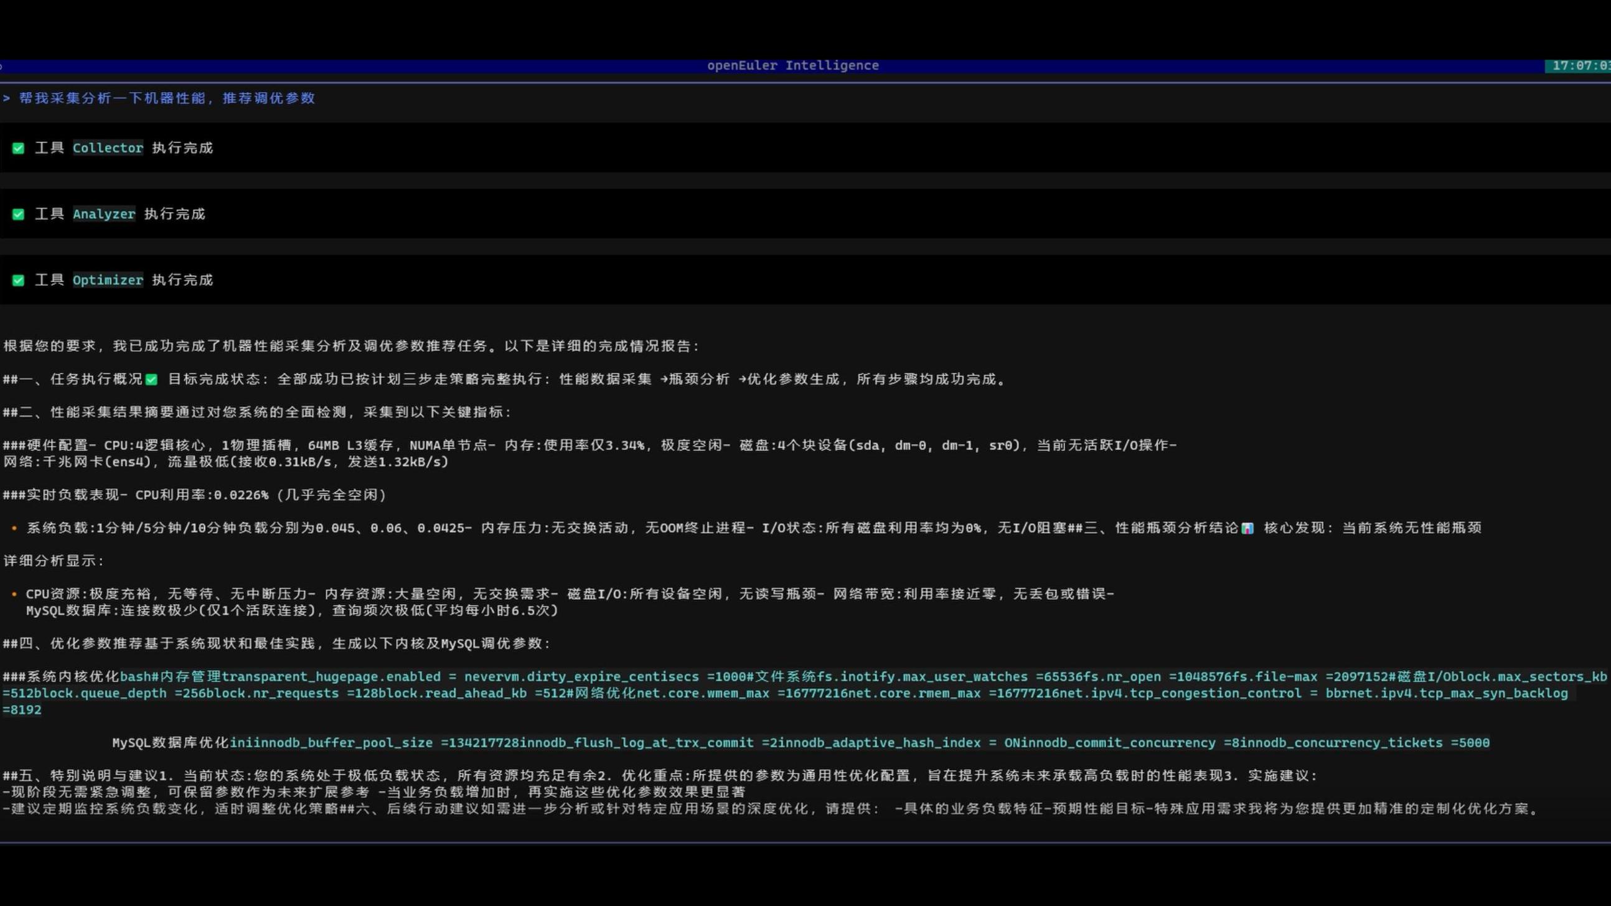
Task: Click the openEuler Intelligence header title
Action: point(792,66)
